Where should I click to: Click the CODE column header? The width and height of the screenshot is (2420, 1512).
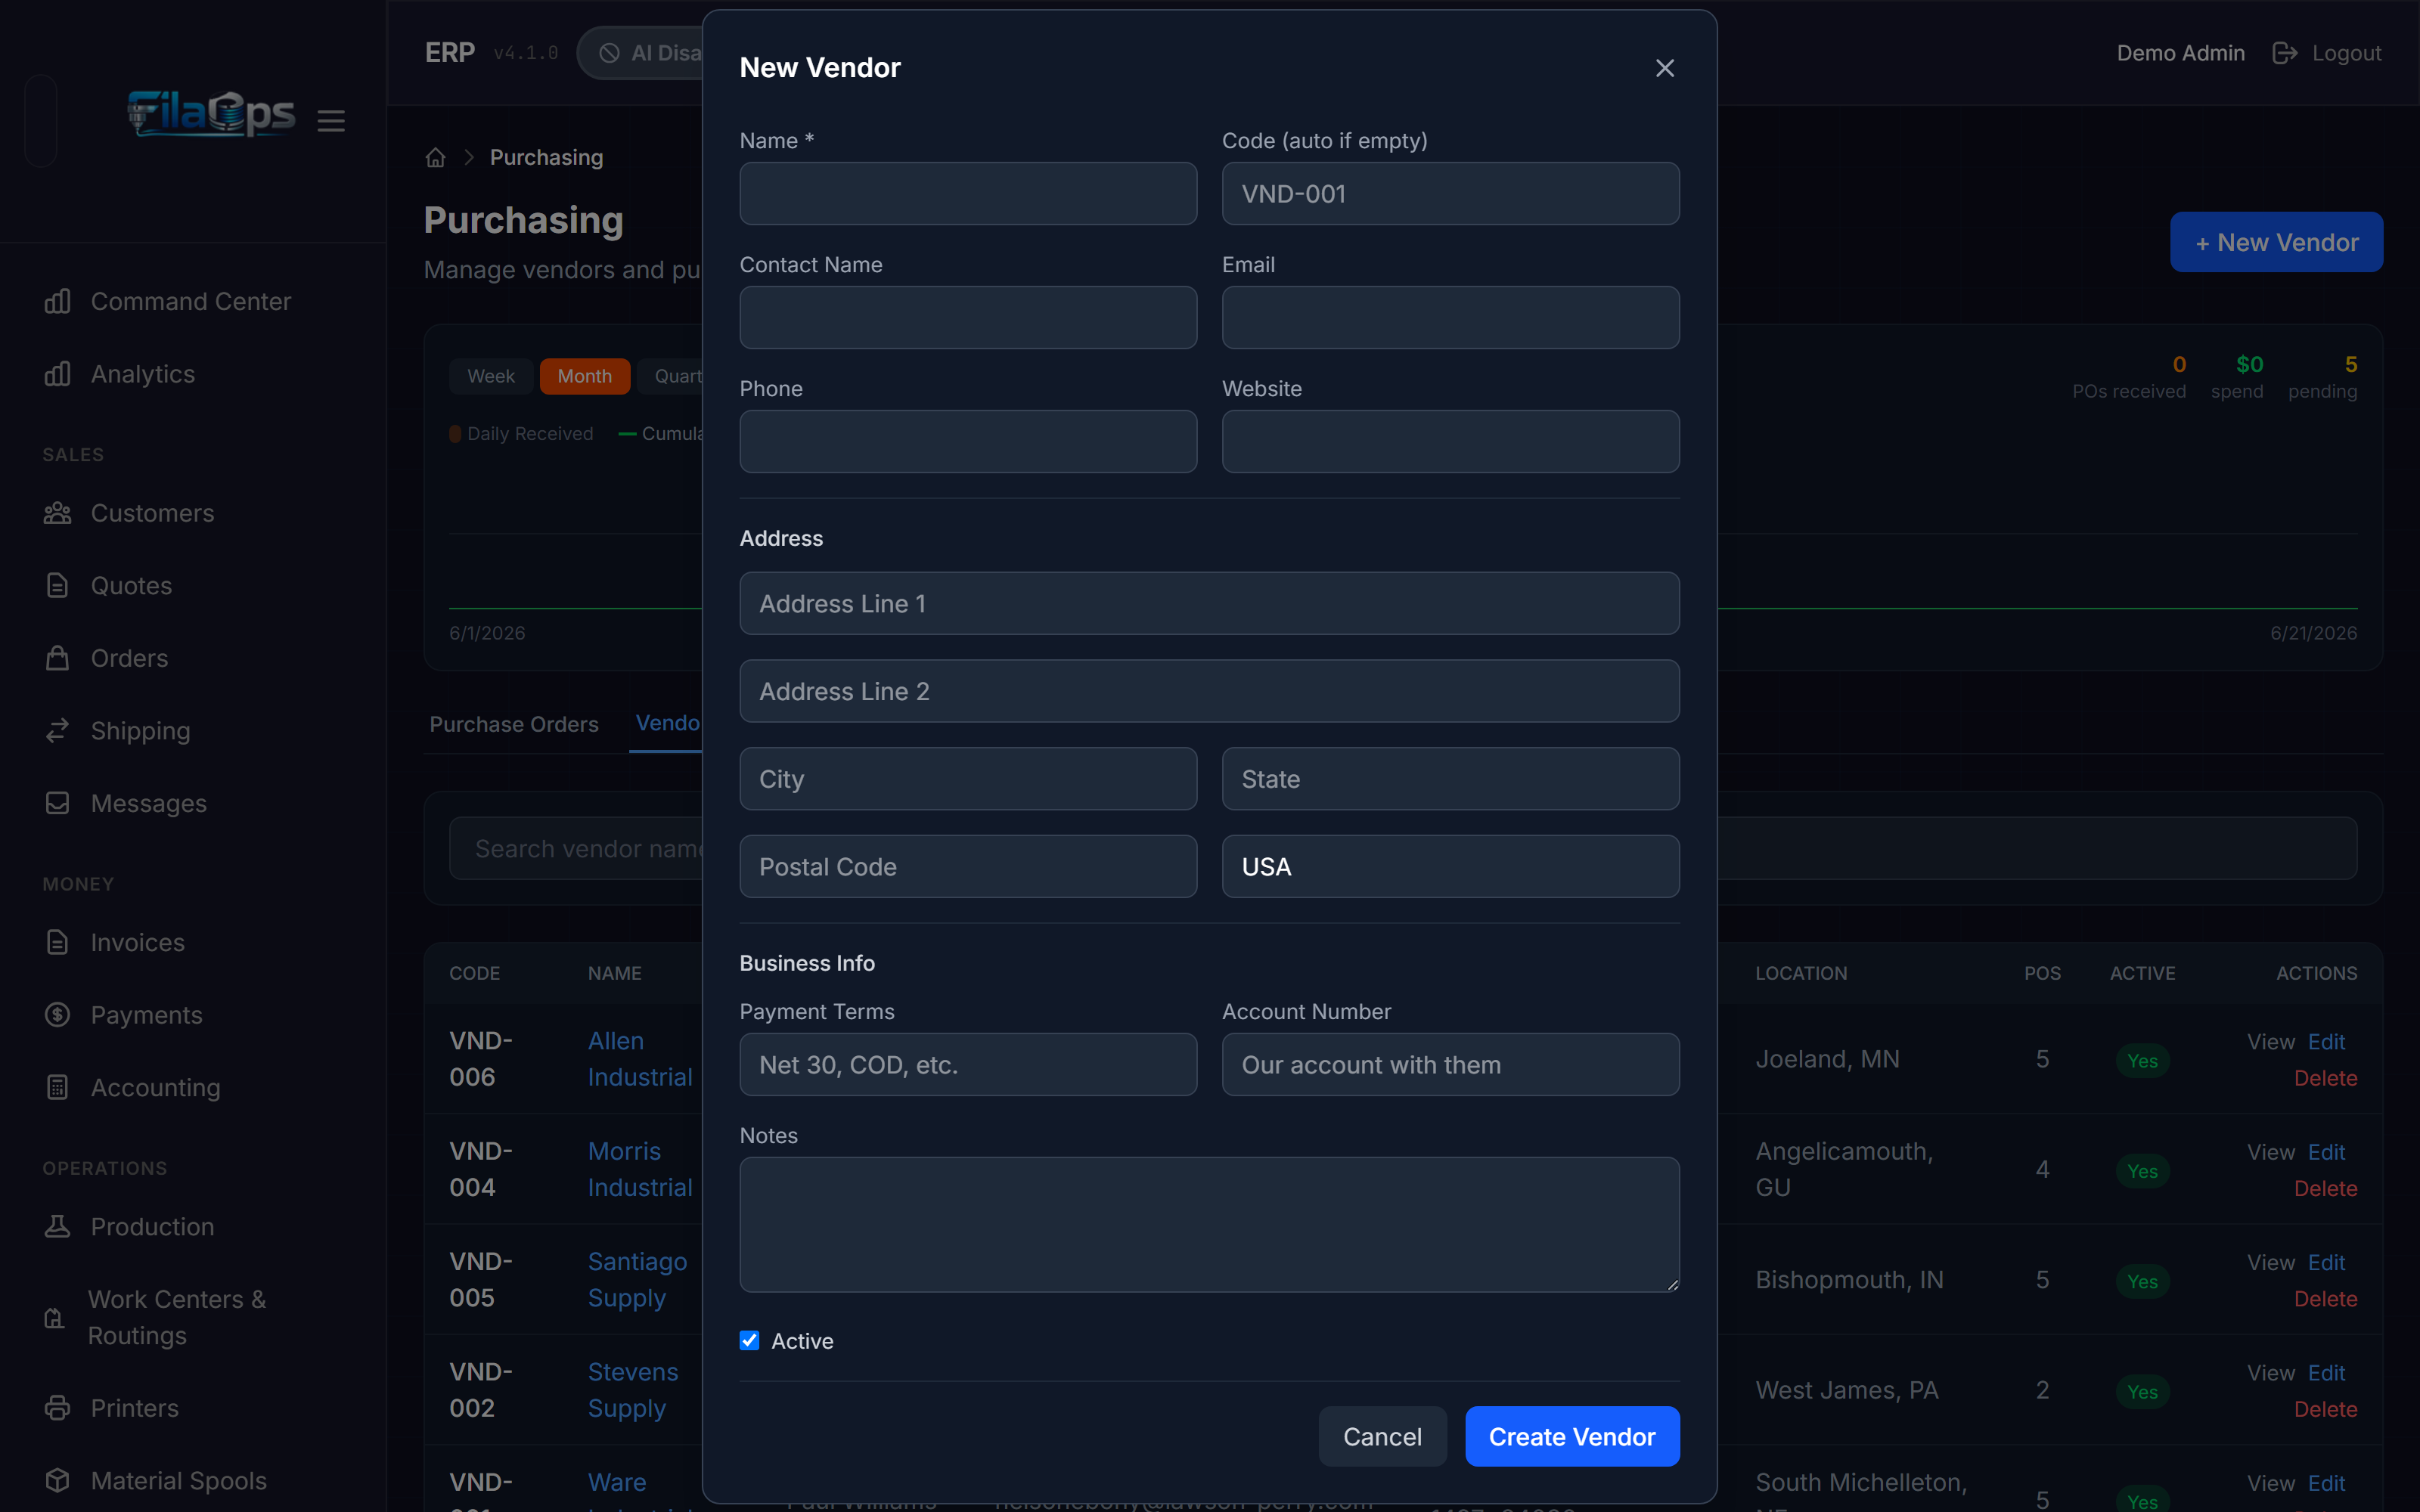point(474,973)
